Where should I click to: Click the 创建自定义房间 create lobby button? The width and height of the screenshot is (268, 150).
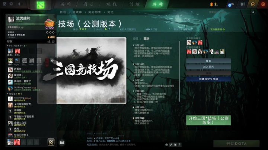[x=208, y=79]
